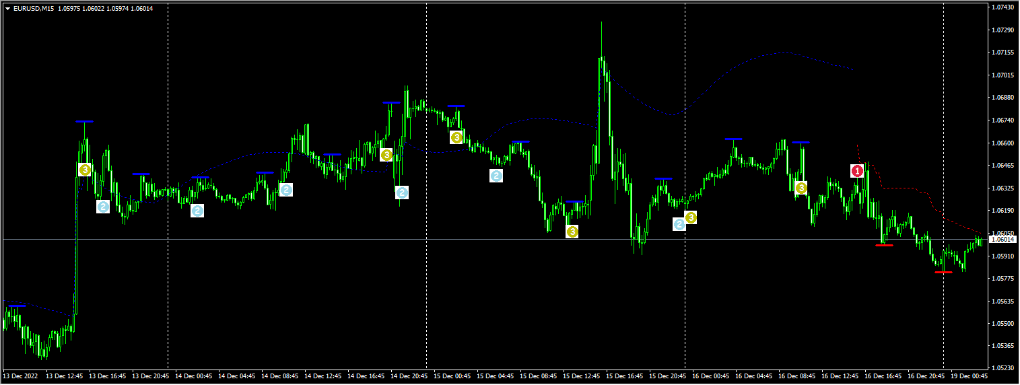1020x385 pixels.
Task: Click the 1.07290 price axis label
Action: [1002, 30]
